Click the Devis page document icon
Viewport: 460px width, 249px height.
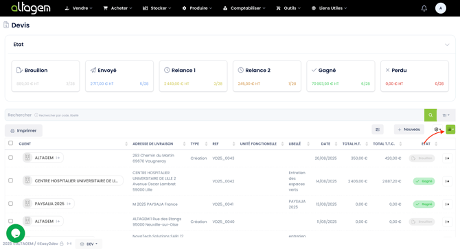click(x=6, y=25)
